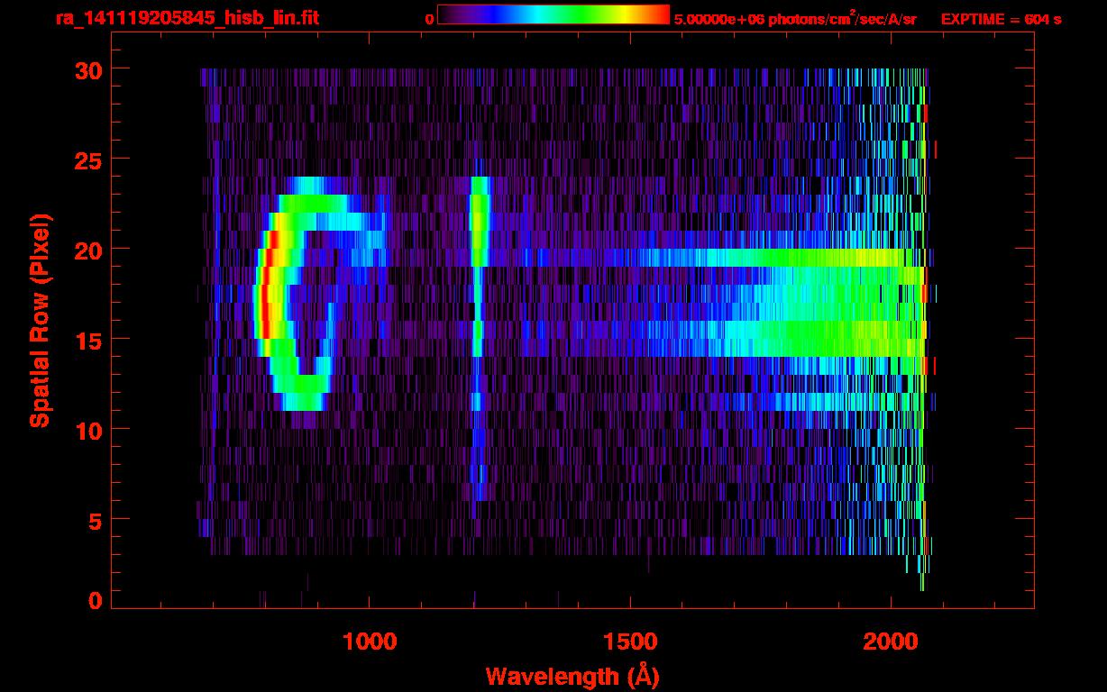This screenshot has width=1107, height=692.
Task: Click the rainbow color scale bar
Action: (553, 14)
